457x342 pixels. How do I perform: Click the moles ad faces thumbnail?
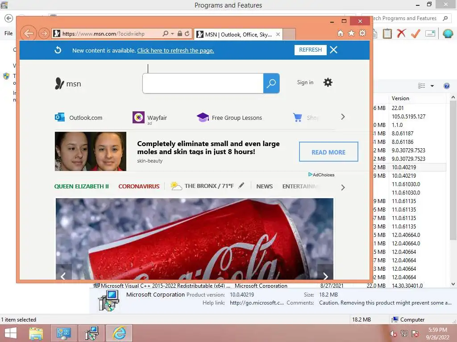pyautogui.click(x=91, y=151)
